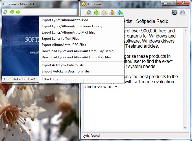192x141 pixels.
Task: Click the lyrics scrollbar up arrow
Action: point(185,30)
